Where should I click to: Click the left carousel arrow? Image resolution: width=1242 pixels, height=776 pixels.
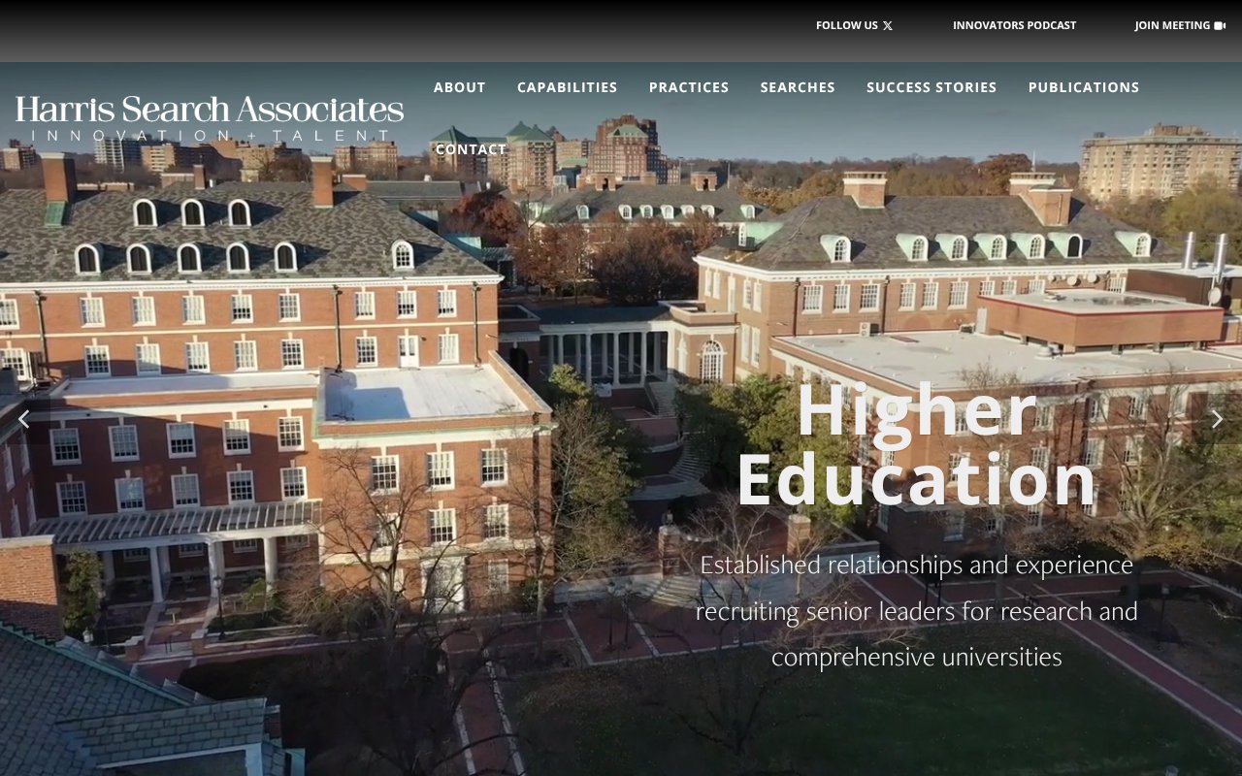click(x=24, y=419)
